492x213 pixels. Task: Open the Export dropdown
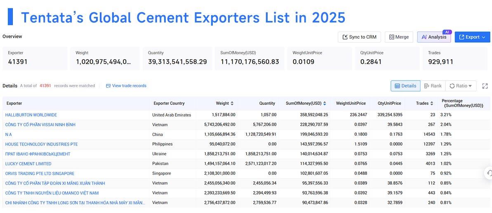(472, 37)
